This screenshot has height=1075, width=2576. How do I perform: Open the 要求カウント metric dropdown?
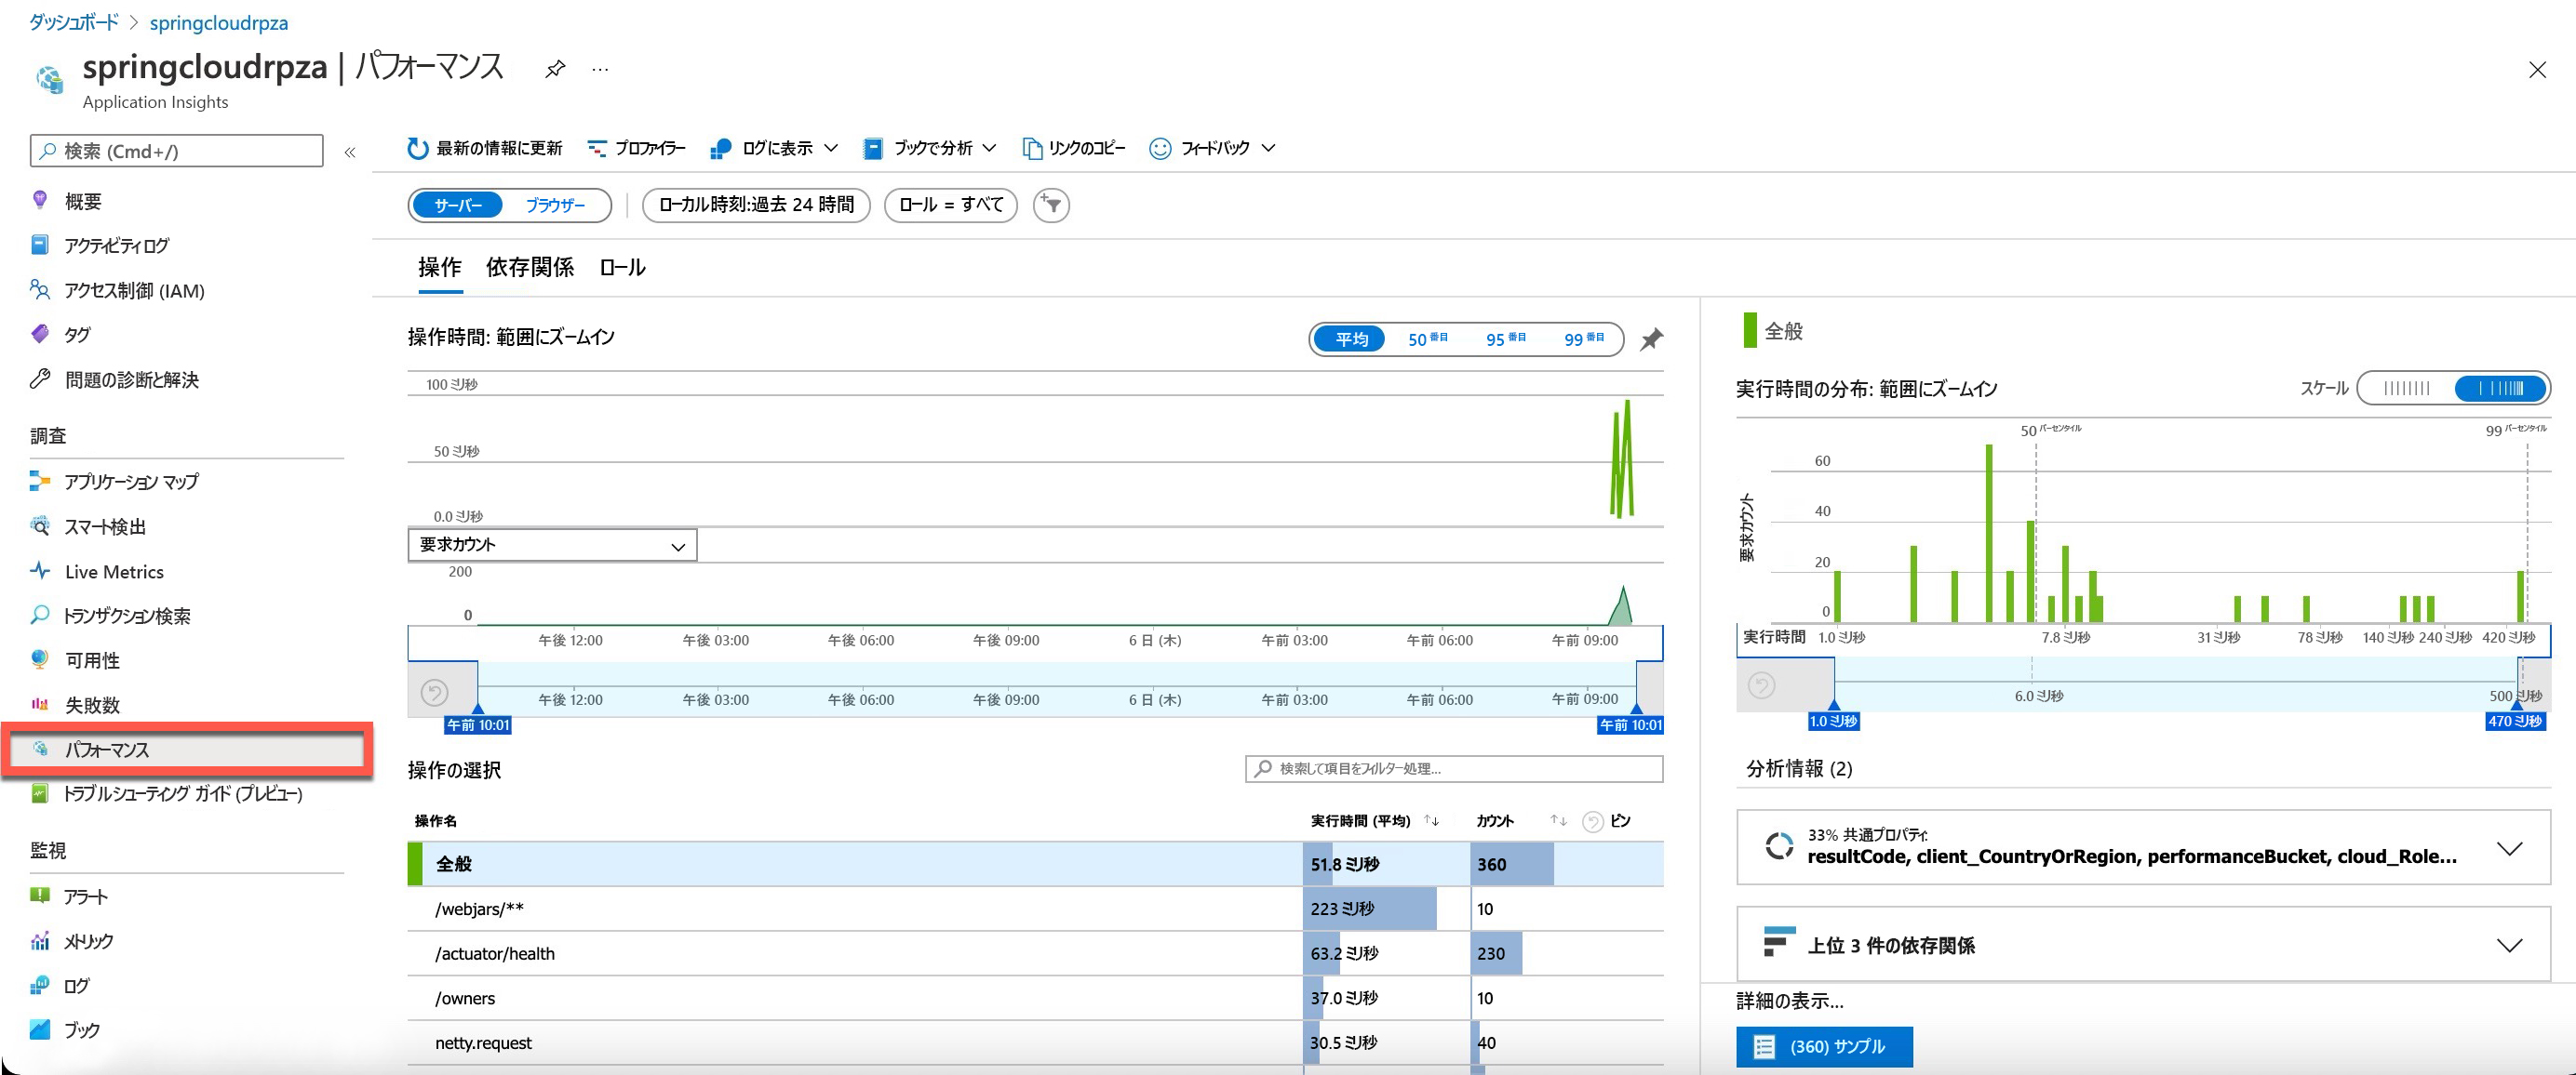point(552,545)
